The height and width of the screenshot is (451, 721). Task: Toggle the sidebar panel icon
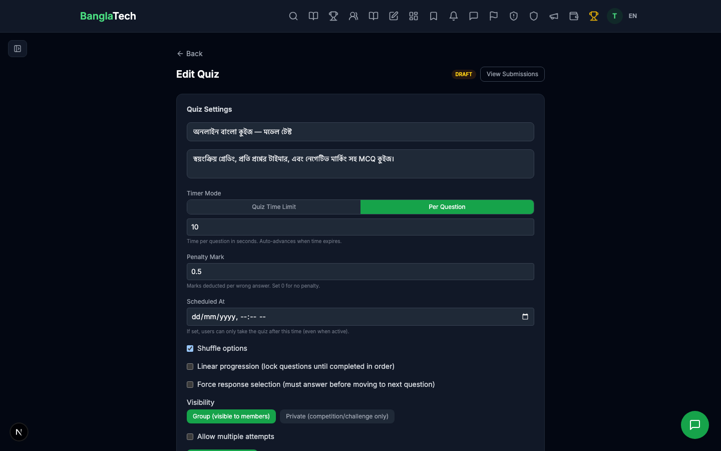pos(18,49)
